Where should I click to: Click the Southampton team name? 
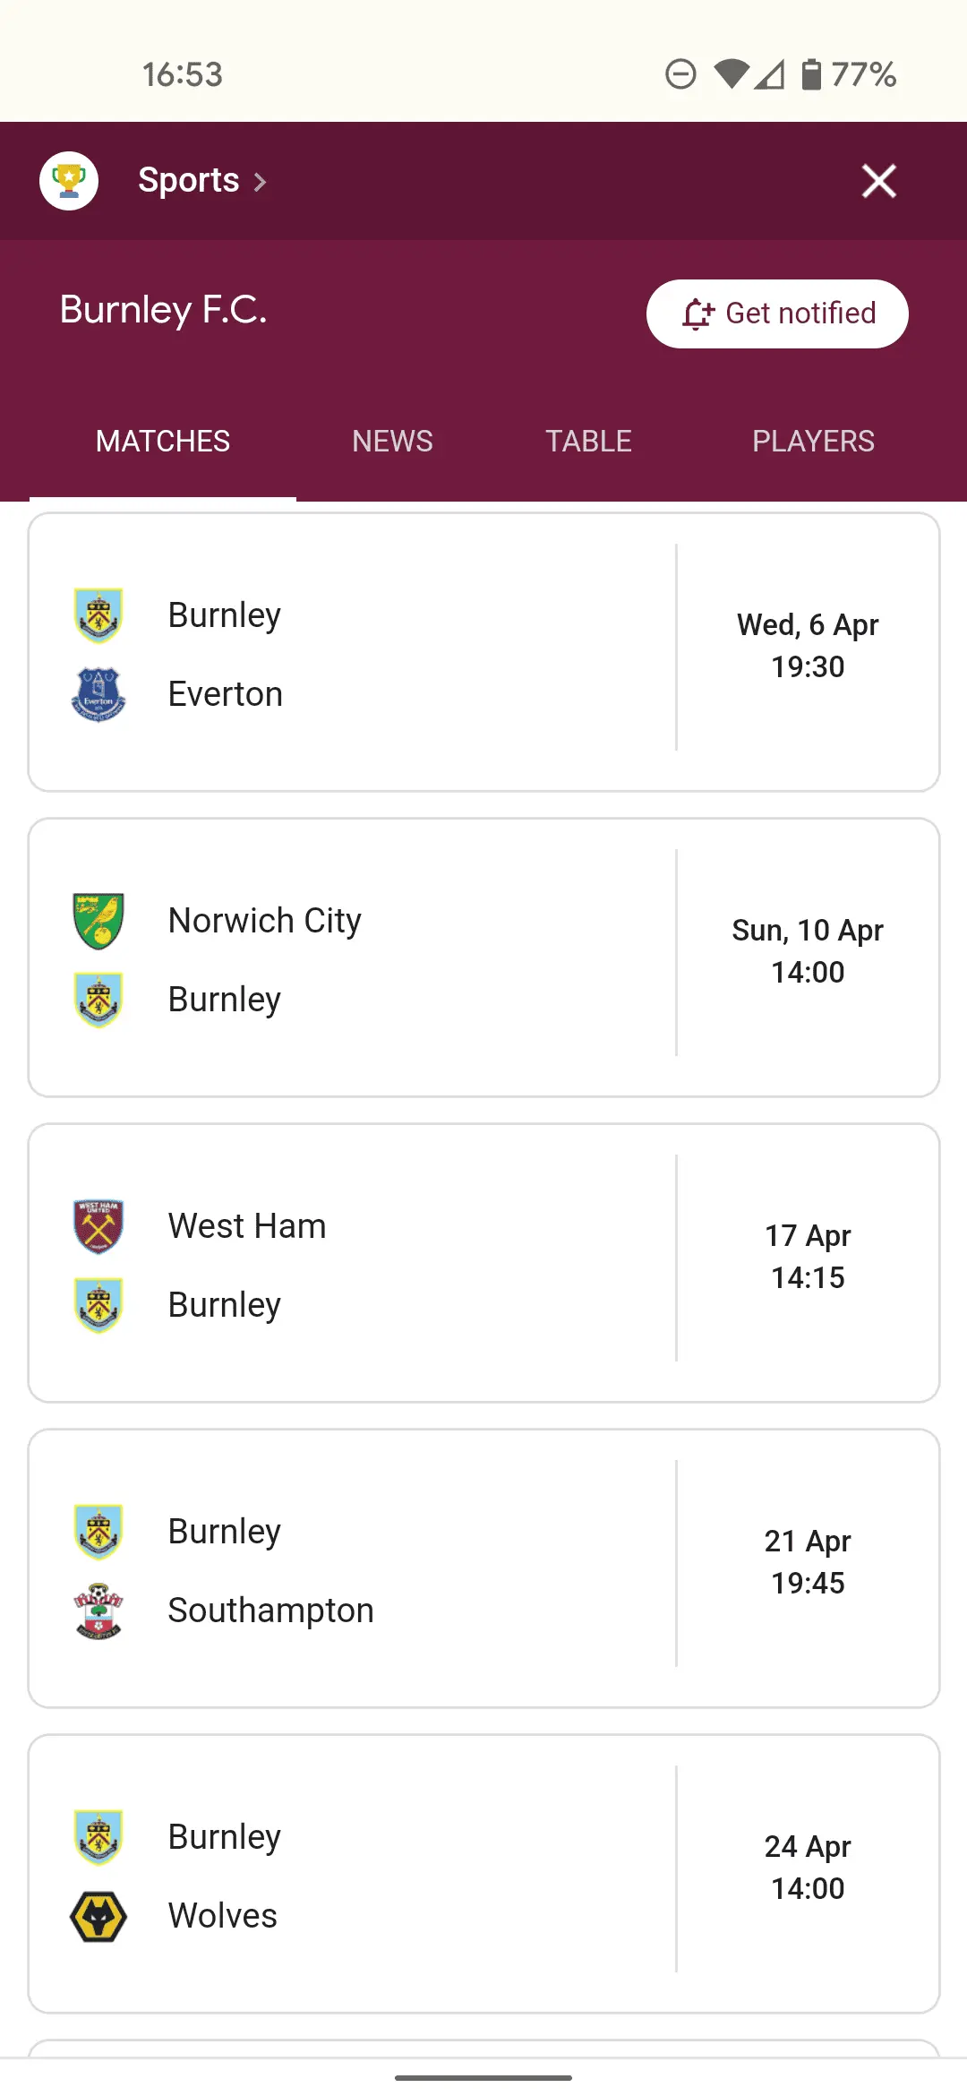click(270, 1611)
